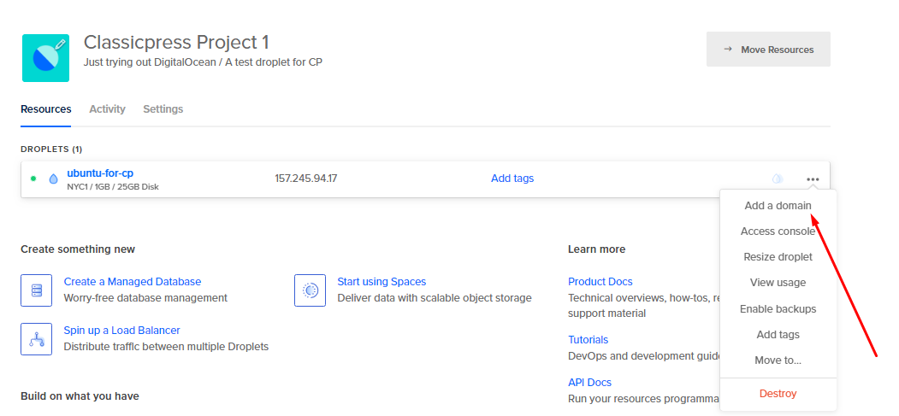Click the NYC1 / 1GB / 25GB Disk text

113,186
